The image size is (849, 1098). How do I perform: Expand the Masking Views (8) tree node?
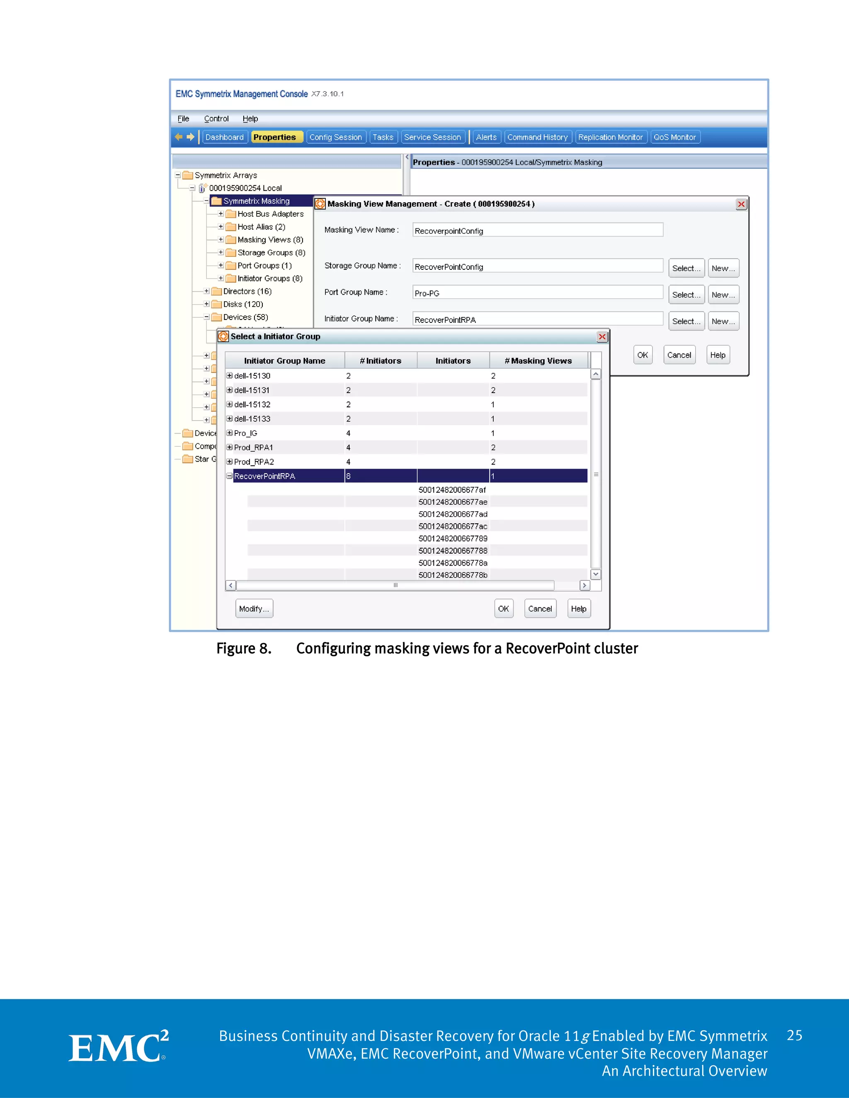[221, 240]
